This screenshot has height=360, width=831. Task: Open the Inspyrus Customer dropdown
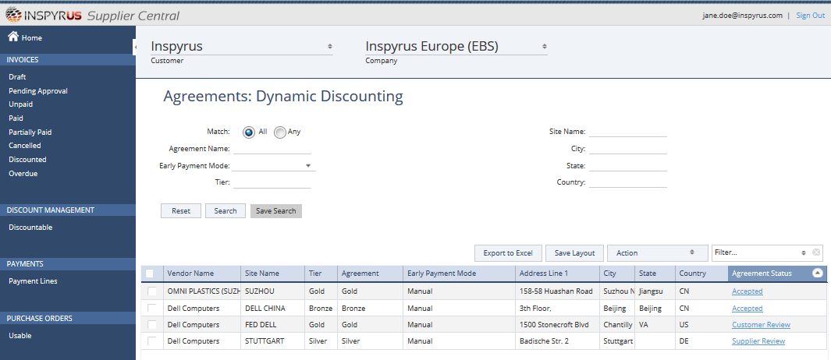coord(242,47)
